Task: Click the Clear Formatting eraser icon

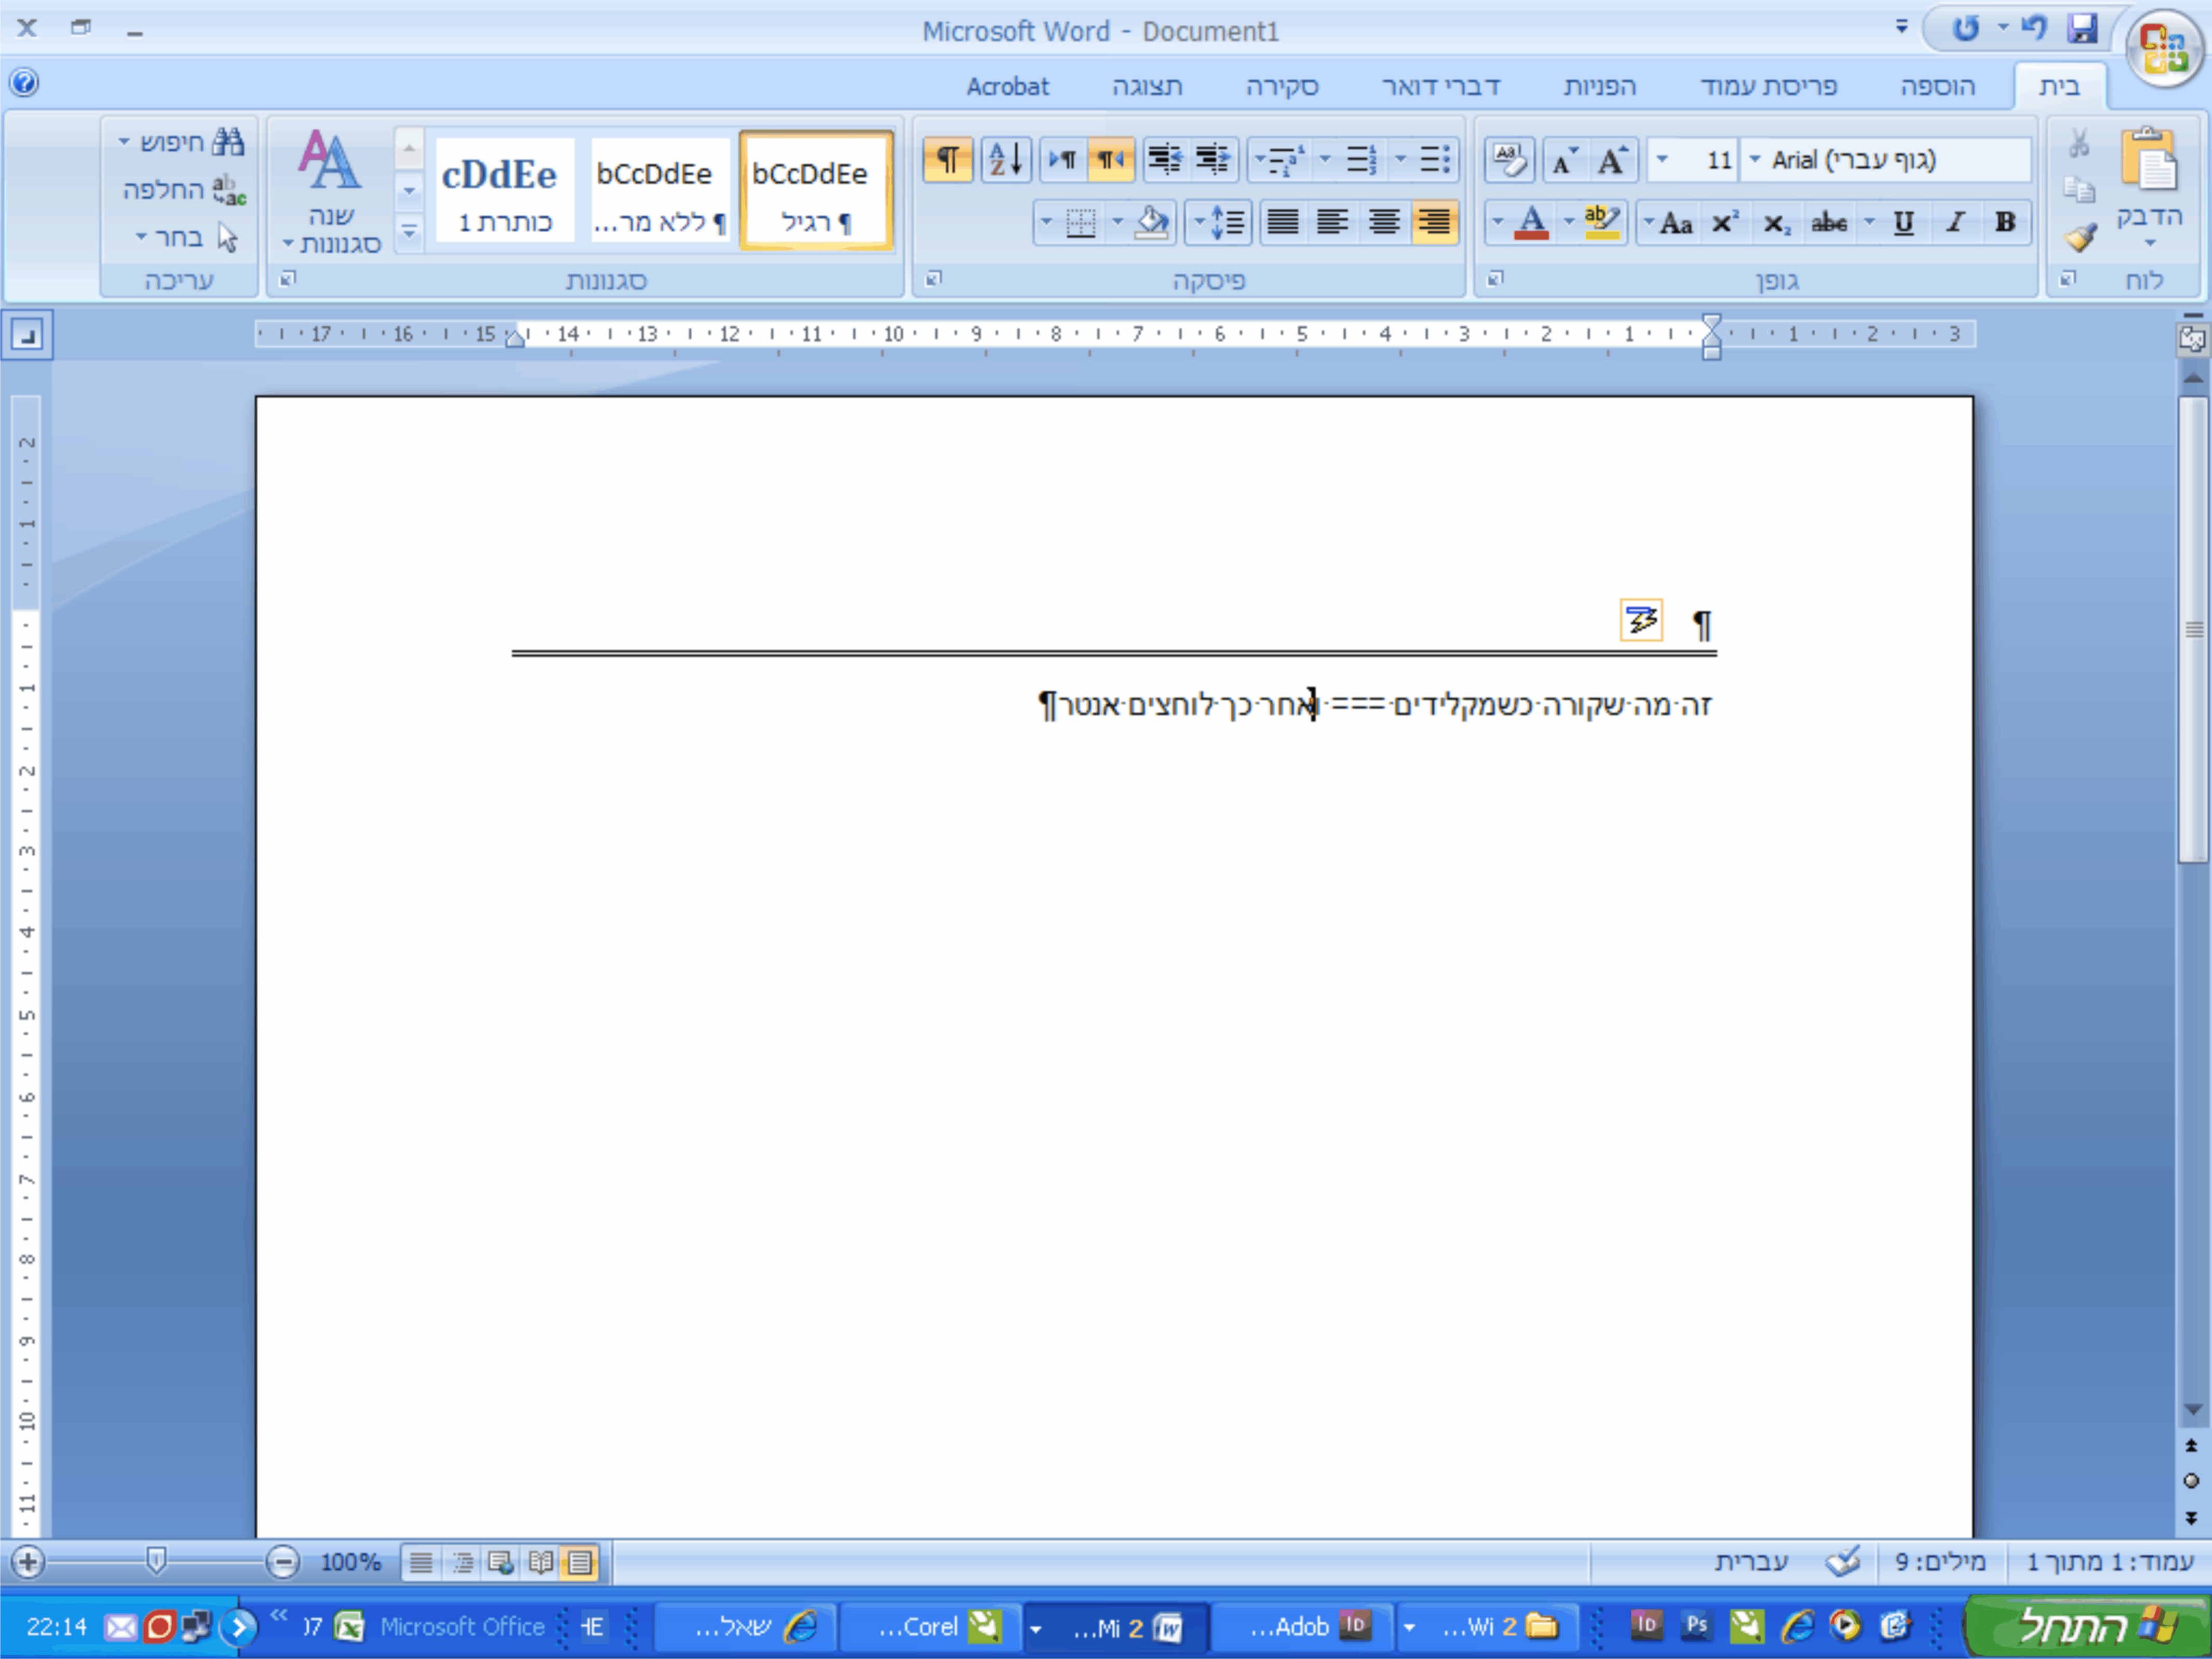Action: pyautogui.click(x=1509, y=160)
